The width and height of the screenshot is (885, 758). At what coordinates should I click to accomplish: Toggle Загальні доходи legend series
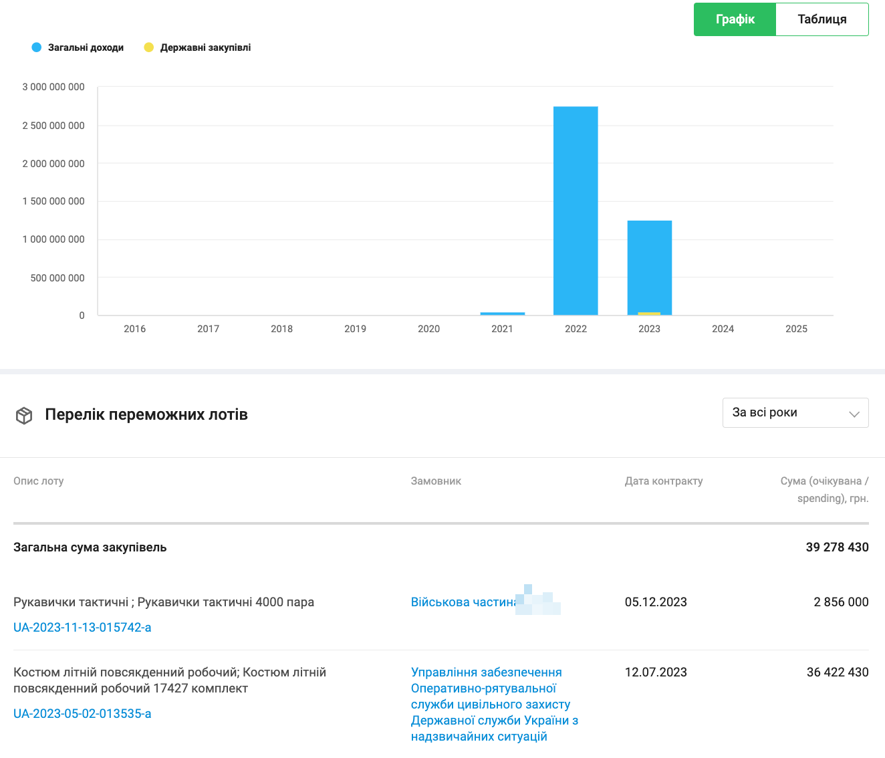tap(78, 47)
